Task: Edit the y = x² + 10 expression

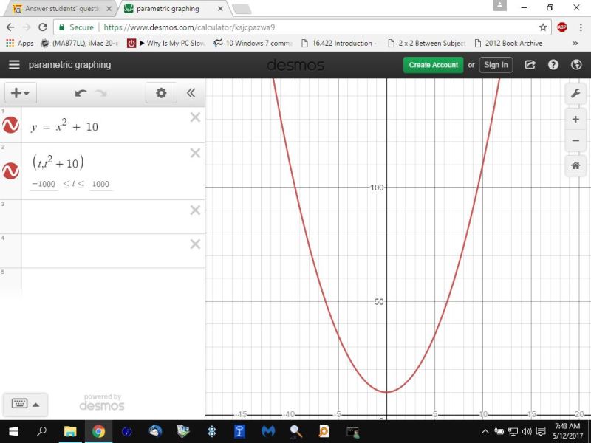Action: [65, 126]
